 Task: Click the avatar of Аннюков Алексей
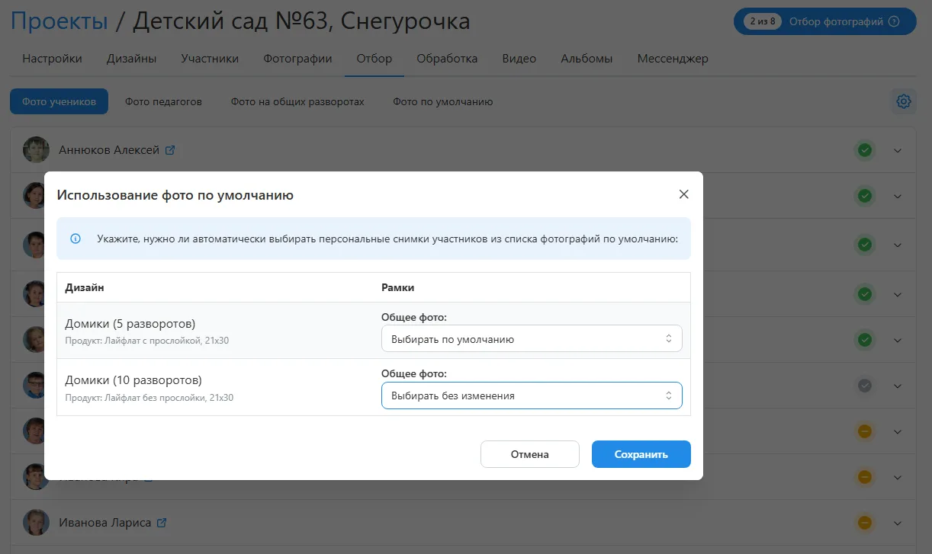pyautogui.click(x=36, y=150)
